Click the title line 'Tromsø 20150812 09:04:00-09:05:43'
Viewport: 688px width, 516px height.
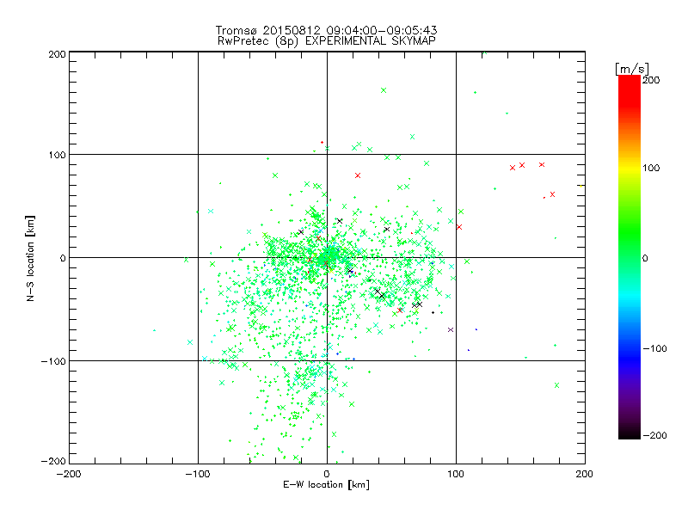[326, 30]
